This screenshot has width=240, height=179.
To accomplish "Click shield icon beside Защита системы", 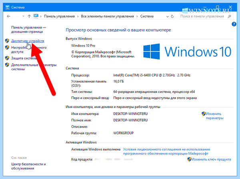I will pyautogui.click(x=7, y=58).
